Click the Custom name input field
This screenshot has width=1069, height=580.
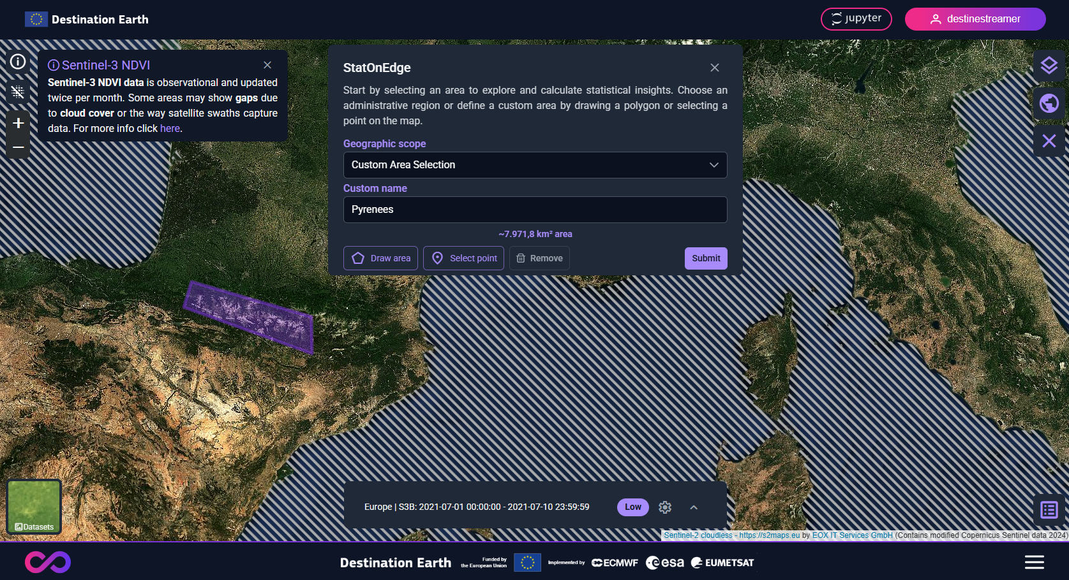click(x=535, y=210)
